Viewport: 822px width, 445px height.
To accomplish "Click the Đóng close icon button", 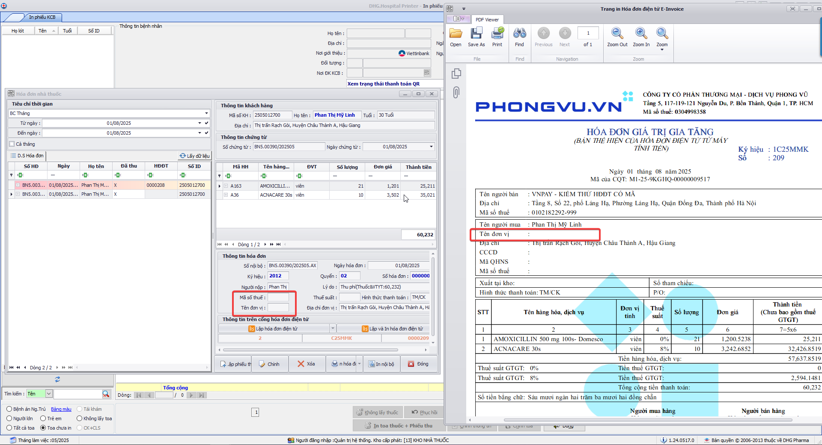I will pyautogui.click(x=411, y=364).
